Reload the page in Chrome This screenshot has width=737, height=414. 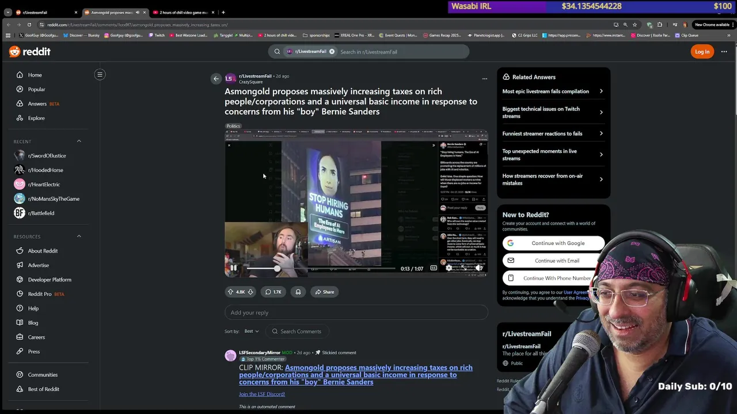pyautogui.click(x=29, y=25)
